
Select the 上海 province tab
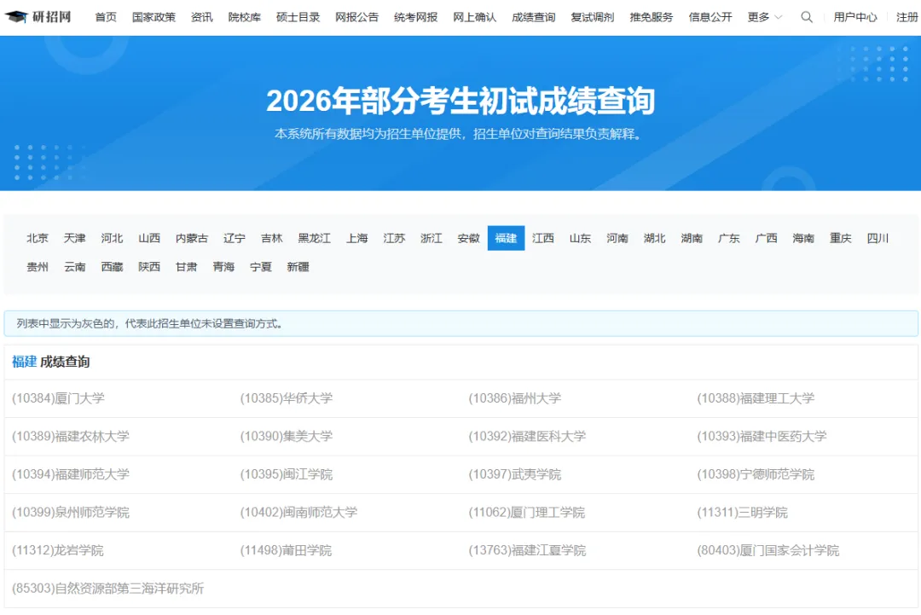[357, 238]
